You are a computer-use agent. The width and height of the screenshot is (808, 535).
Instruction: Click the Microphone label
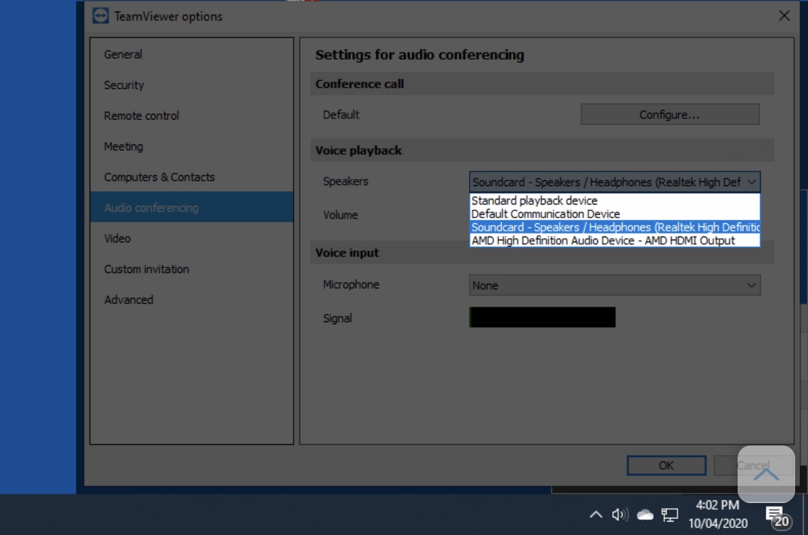(x=351, y=284)
